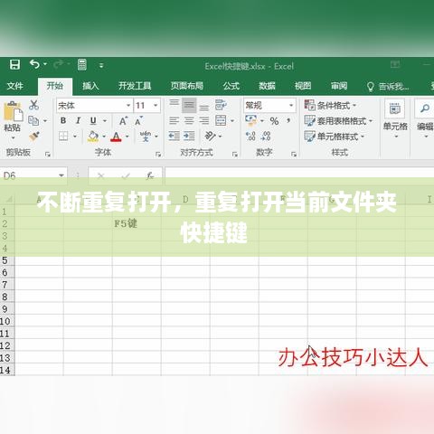Click the decrease decimal icon
The image size is (434, 434).
tap(266, 137)
